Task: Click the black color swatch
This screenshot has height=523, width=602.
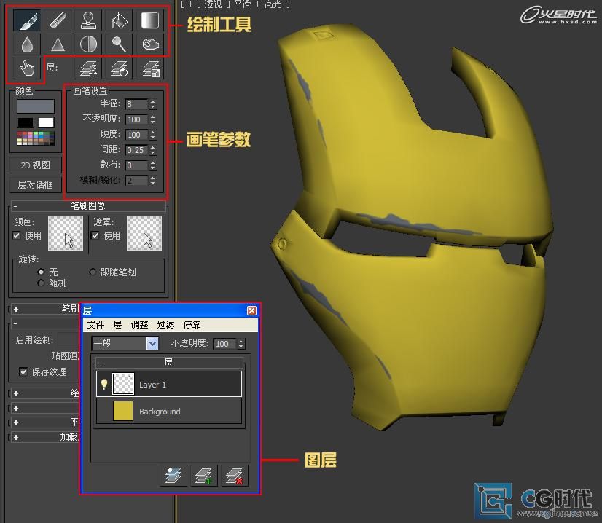Action: (26, 122)
